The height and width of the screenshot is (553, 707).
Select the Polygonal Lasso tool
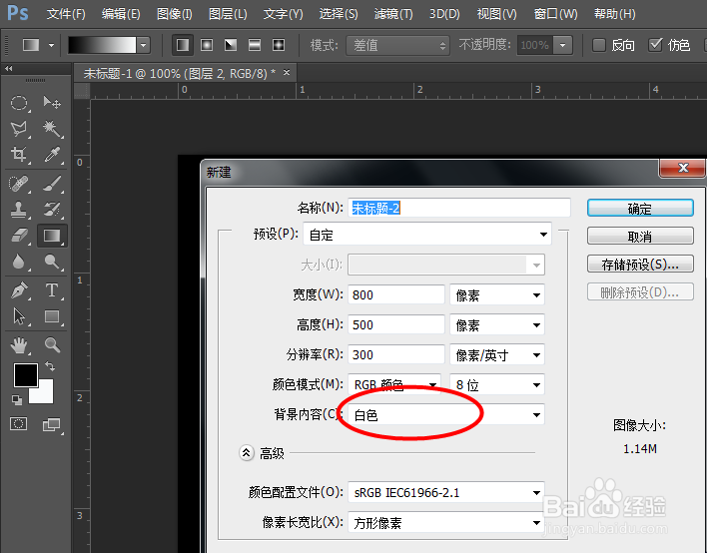19,129
